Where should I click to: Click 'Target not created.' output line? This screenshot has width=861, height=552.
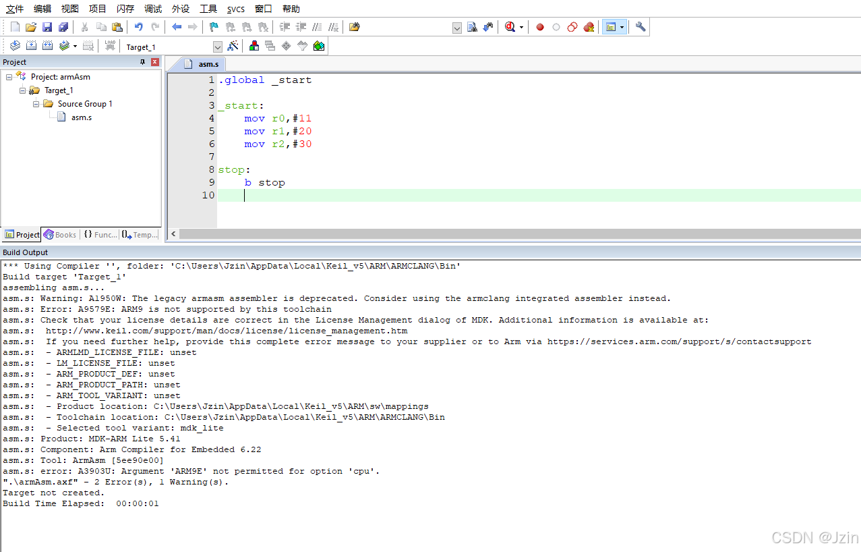53,493
